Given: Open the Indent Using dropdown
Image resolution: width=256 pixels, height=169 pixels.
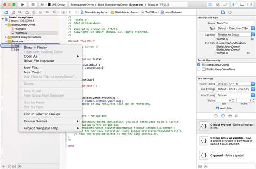Looking at the screenshot, I should [x=235, y=95].
